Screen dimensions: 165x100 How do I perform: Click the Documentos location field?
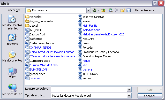[56, 10]
